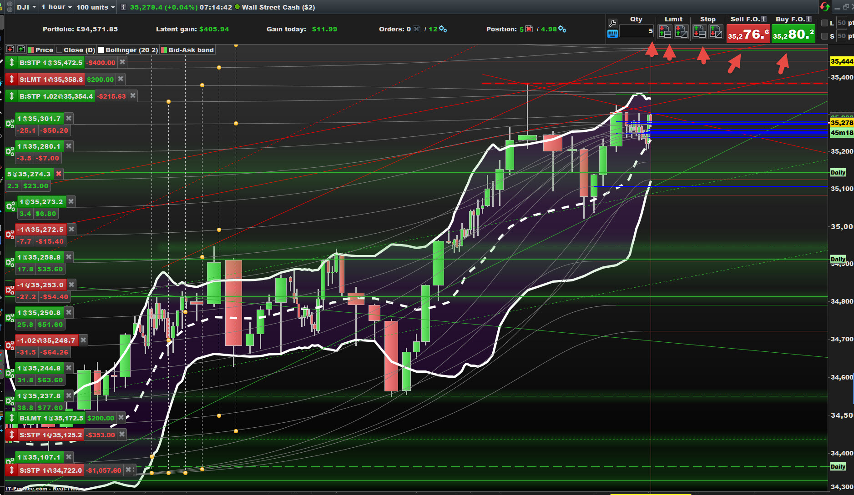854x495 pixels.
Task: Close the 5@35,274.3 position
Action: click(58, 174)
